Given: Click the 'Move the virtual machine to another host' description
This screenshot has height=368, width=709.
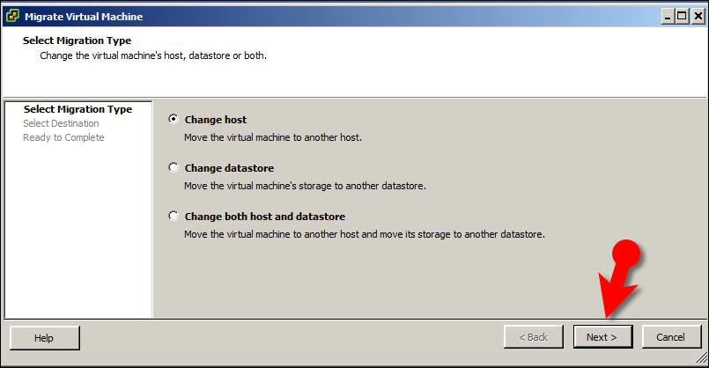Looking at the screenshot, I should point(273,137).
